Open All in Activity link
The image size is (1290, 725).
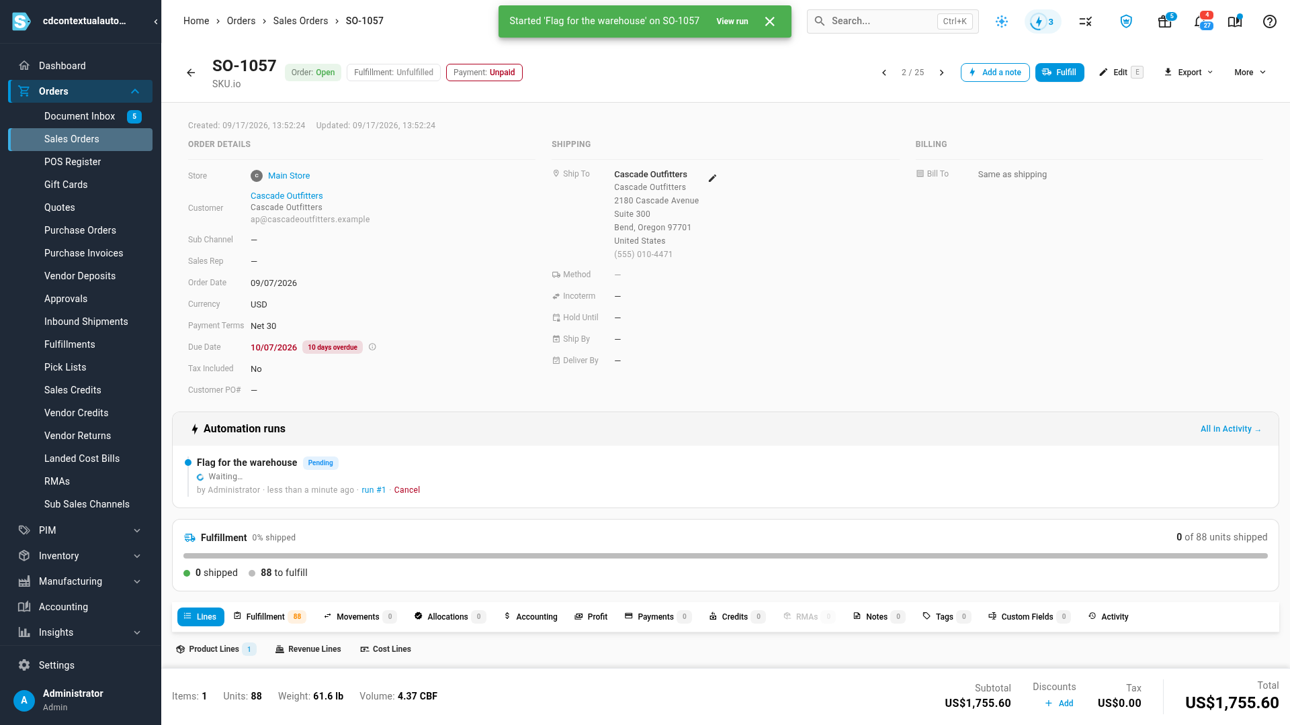click(1231, 429)
